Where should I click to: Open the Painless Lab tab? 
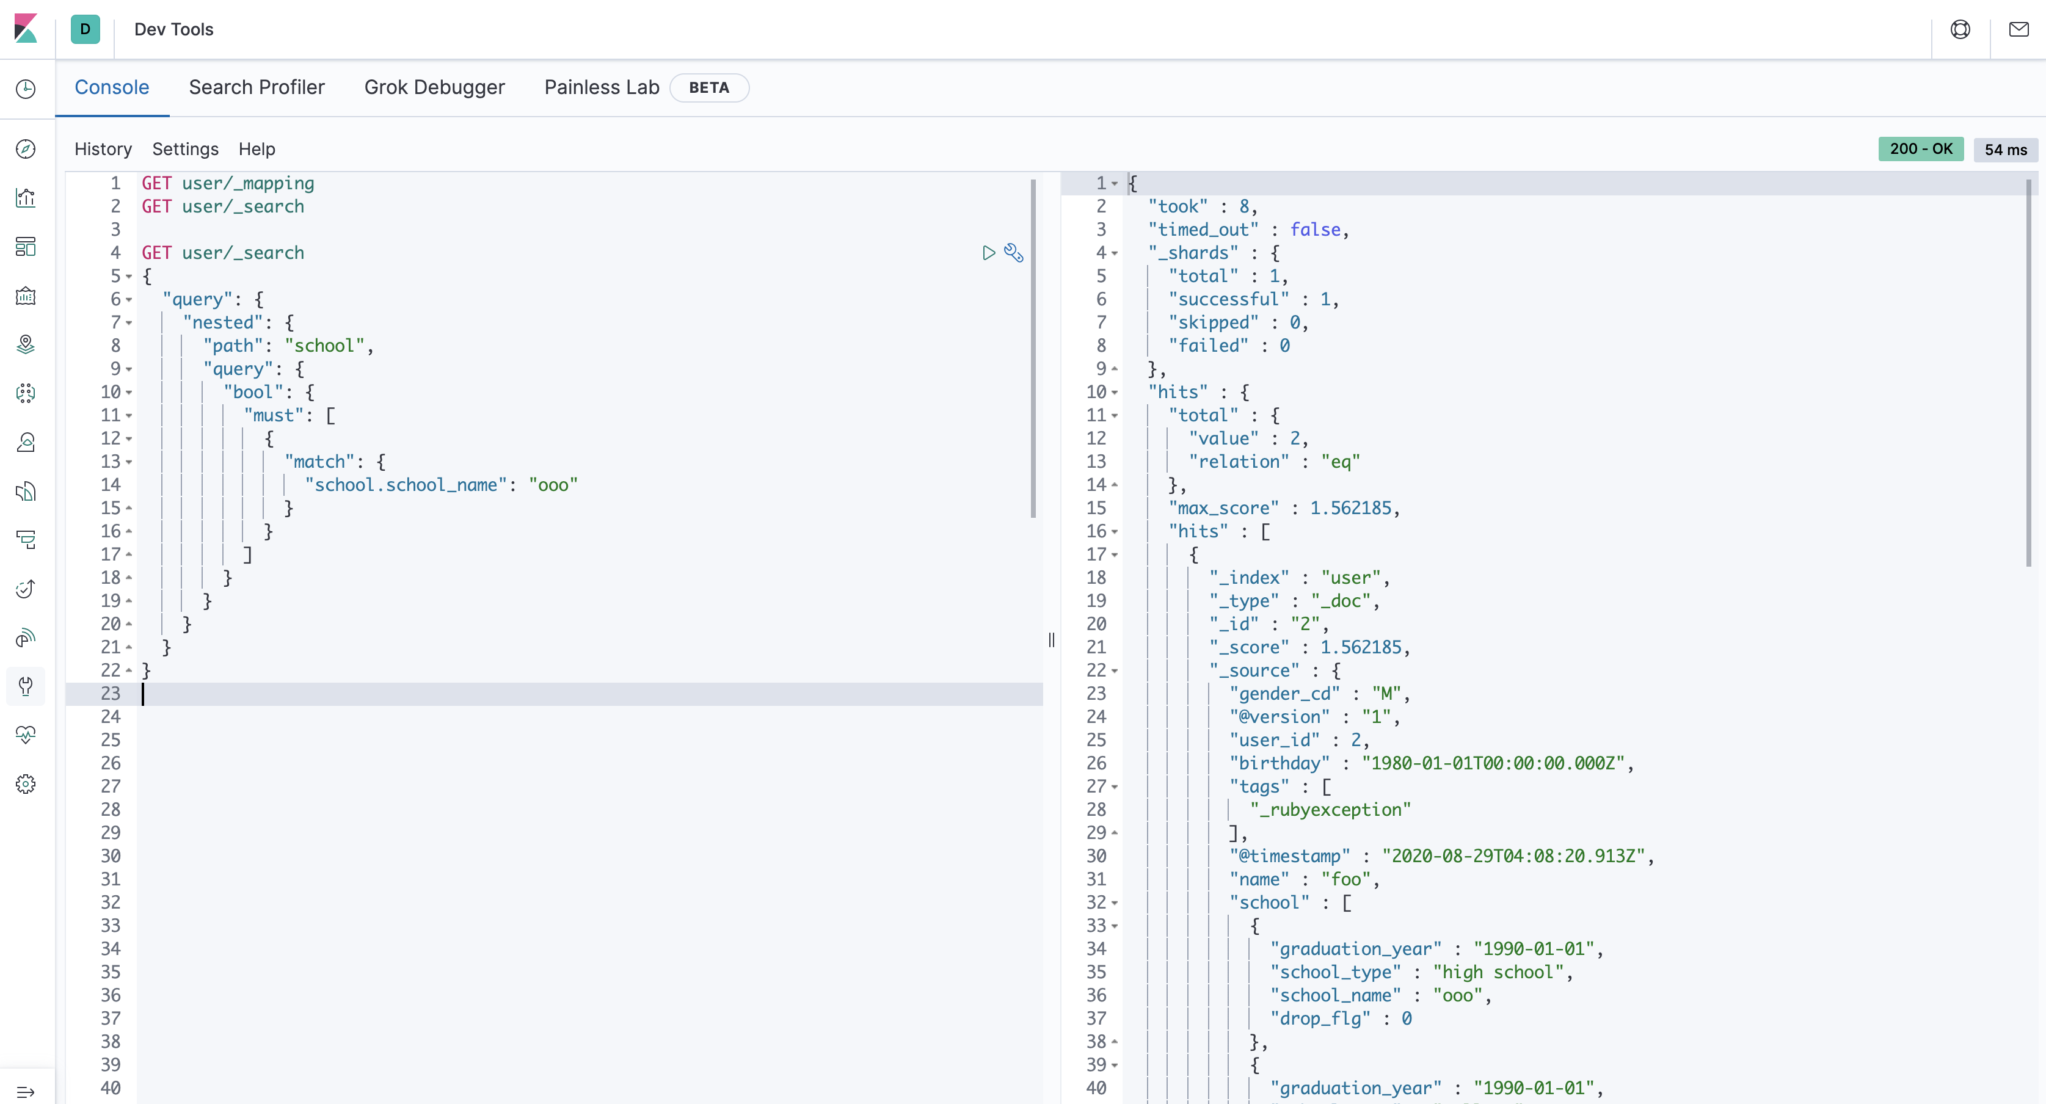601,87
